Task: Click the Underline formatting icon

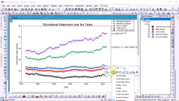Action: (120, 13)
